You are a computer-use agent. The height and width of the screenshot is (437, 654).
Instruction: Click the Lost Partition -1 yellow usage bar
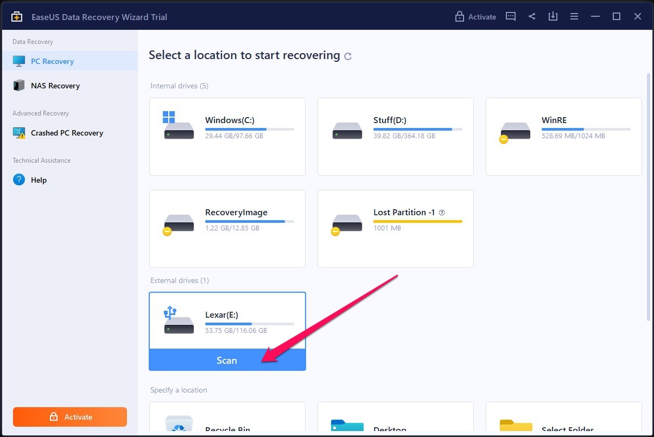pos(418,221)
